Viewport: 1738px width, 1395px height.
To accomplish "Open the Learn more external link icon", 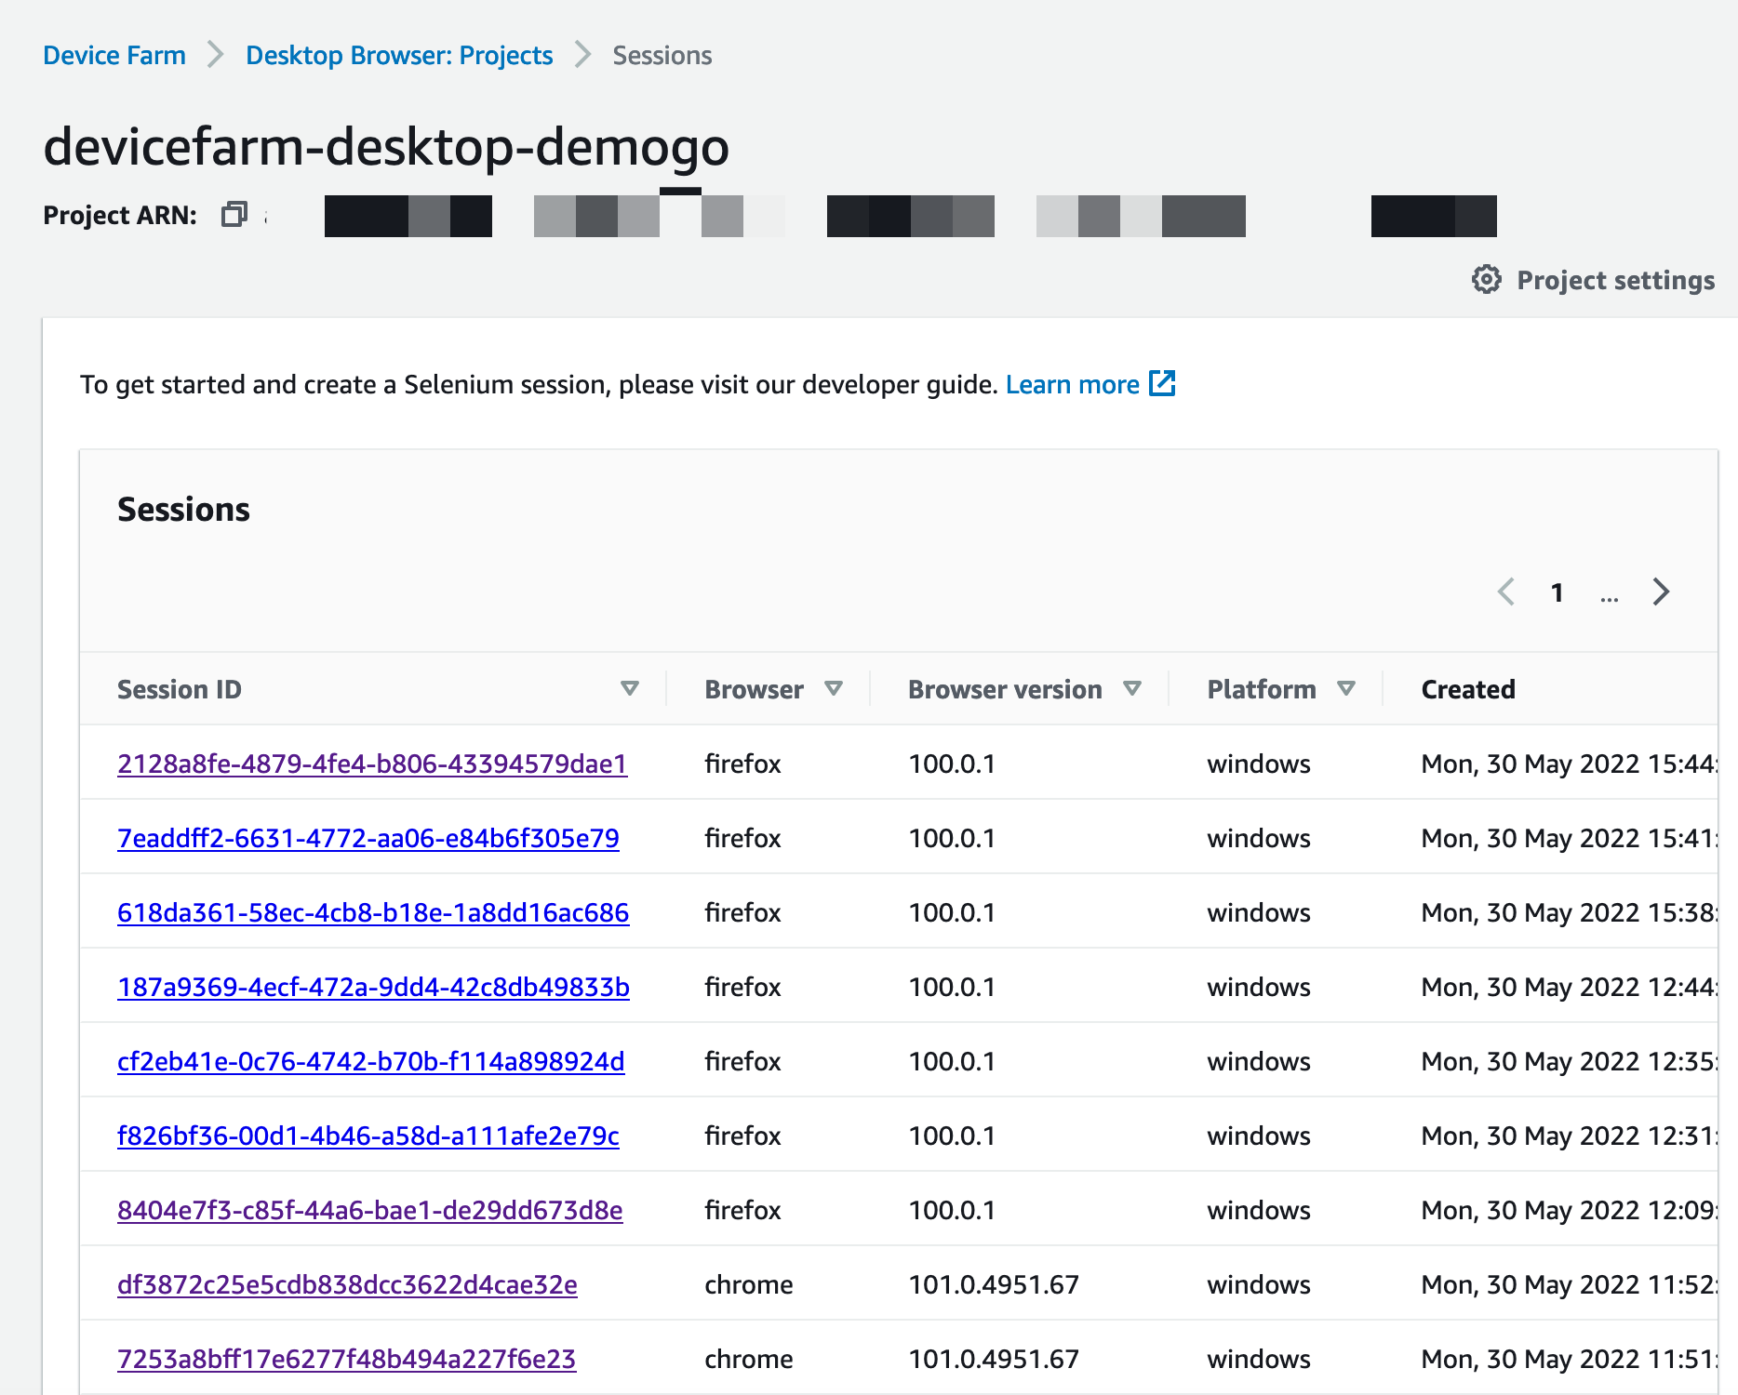I will (1162, 383).
